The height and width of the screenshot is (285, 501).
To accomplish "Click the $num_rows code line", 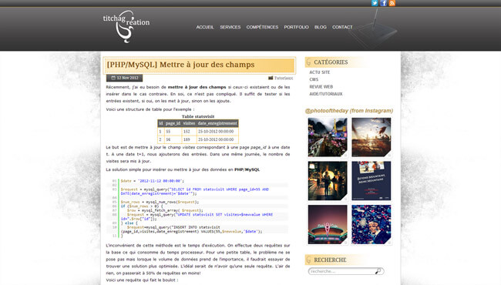I will [x=160, y=202].
